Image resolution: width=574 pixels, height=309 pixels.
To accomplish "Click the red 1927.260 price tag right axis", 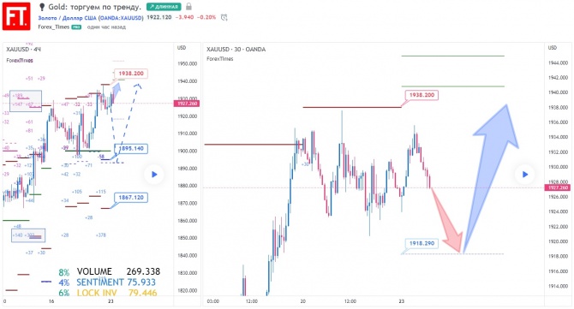I will click(x=557, y=187).
